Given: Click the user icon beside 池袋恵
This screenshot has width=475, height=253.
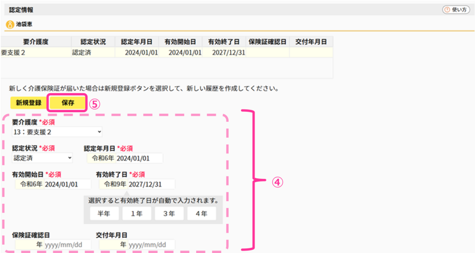Looking at the screenshot, I should pyautogui.click(x=10, y=24).
